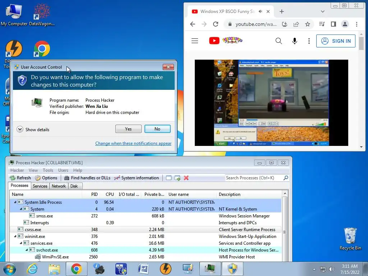Open YouTube hamburger guide menu
368x276 pixels.
pos(195,41)
